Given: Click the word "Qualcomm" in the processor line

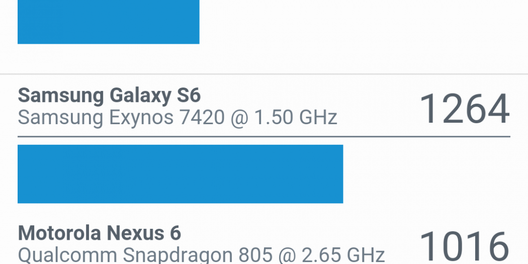Looking at the screenshot, I should (58, 255).
